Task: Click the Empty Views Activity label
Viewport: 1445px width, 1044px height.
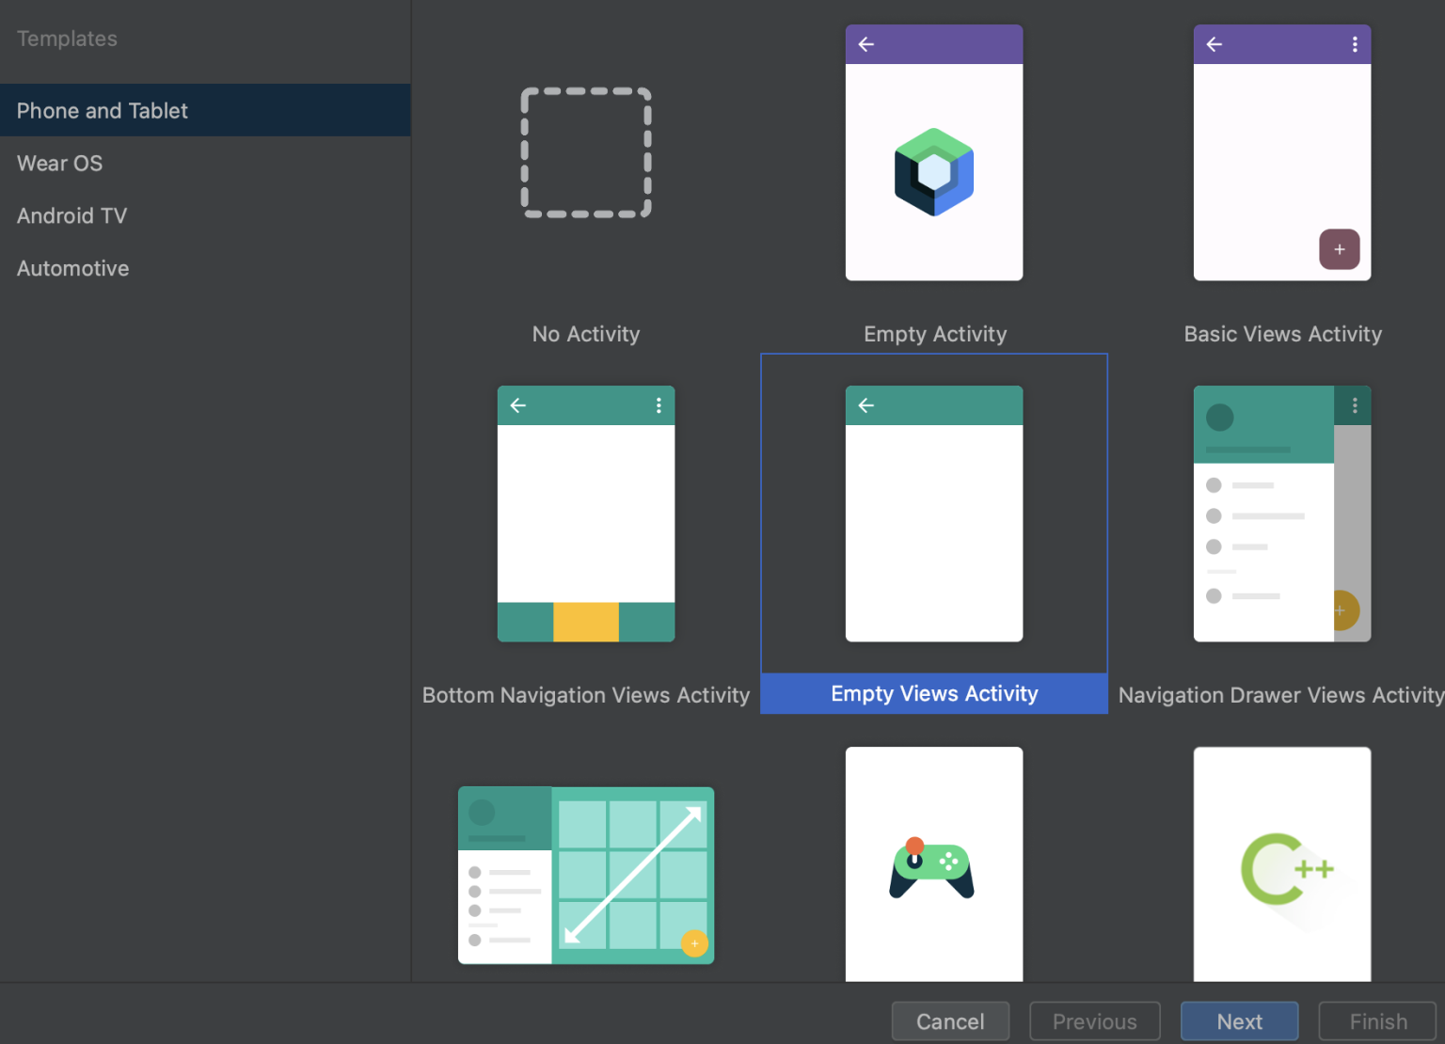Action: tap(934, 694)
